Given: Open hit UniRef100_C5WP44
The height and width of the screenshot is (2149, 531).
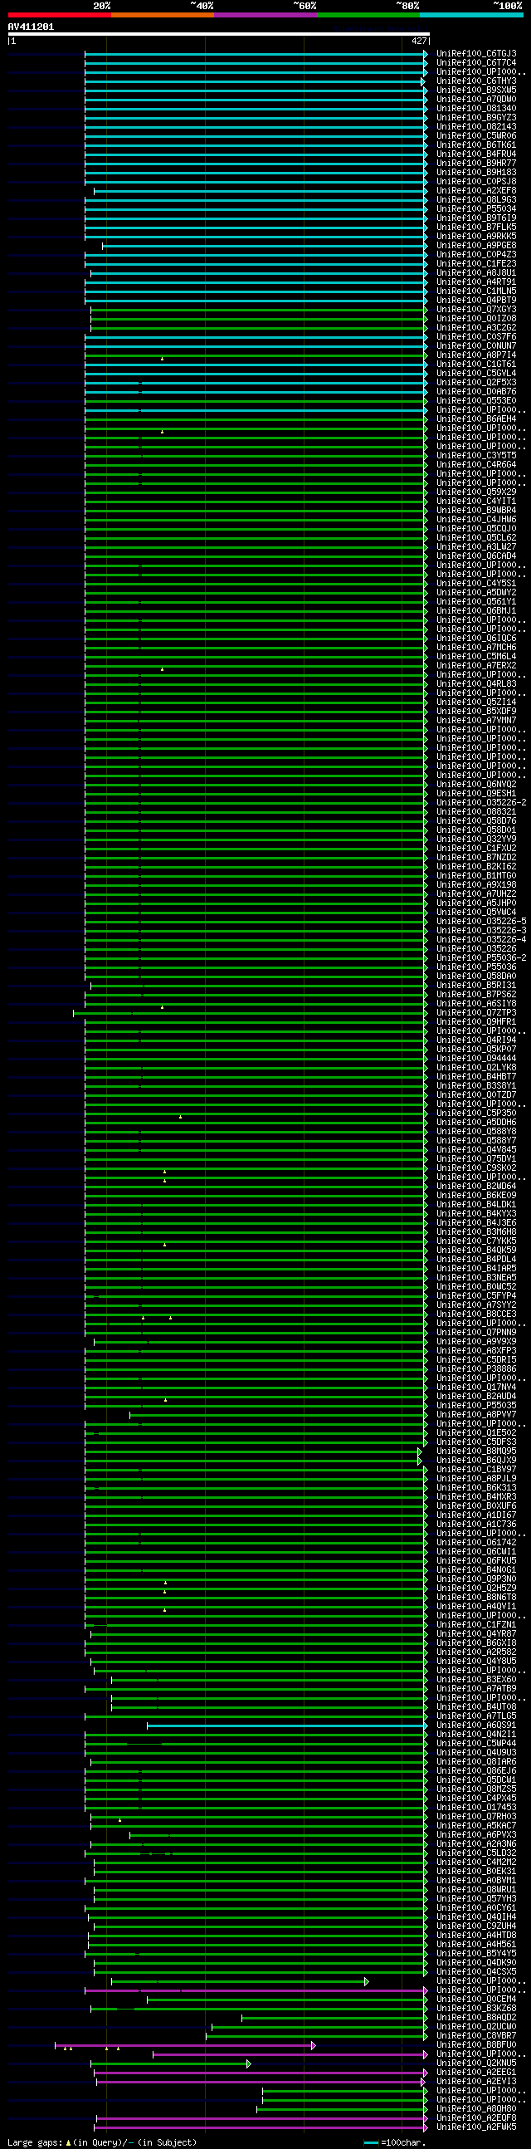Looking at the screenshot, I should [x=476, y=1743].
